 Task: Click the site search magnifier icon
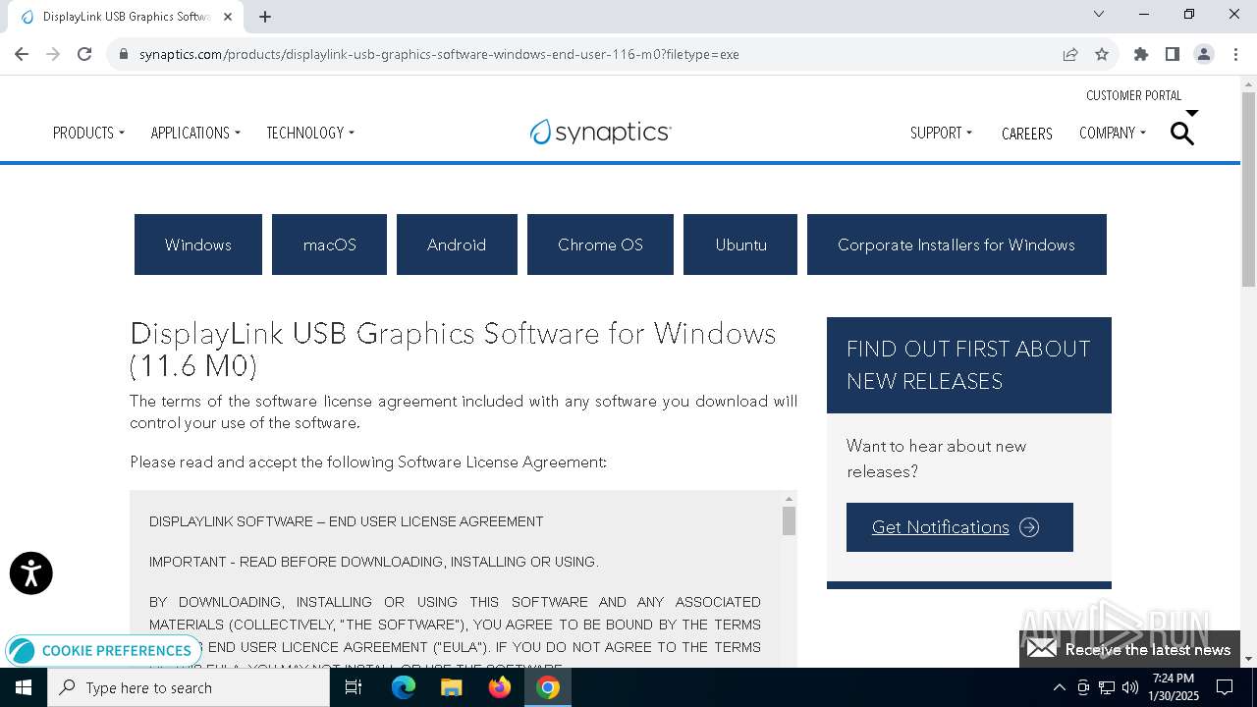[1182, 134]
